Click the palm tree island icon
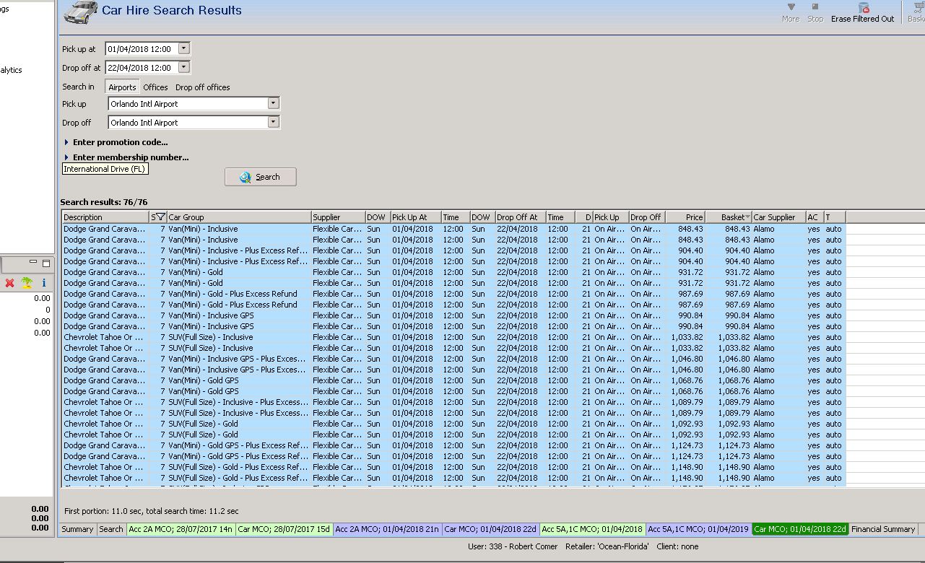Screen dimensions: 925x563 click(x=27, y=283)
